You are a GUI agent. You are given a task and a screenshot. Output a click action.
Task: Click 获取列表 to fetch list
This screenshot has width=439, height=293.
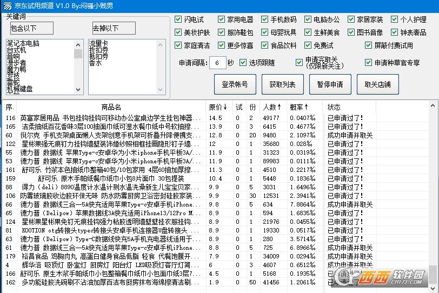click(283, 84)
